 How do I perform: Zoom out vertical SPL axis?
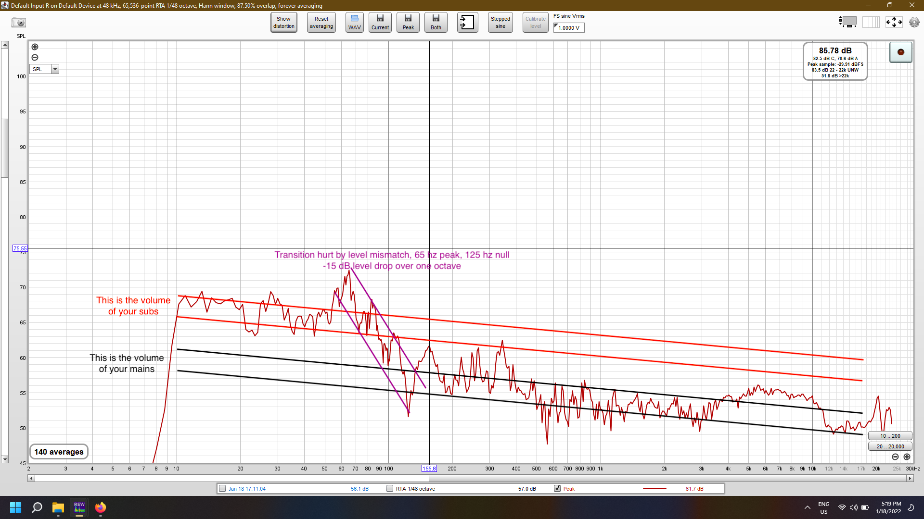click(35, 58)
